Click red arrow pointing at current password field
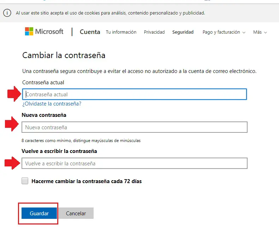The width and height of the screenshot is (279, 233). pos(14,93)
